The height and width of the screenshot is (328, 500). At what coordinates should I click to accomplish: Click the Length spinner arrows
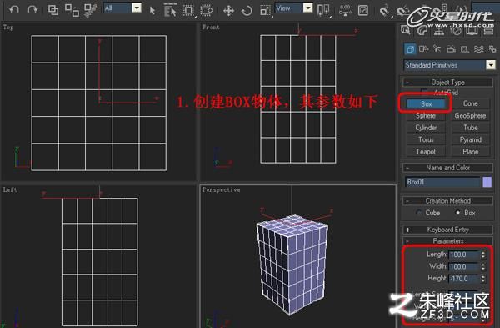(x=483, y=255)
